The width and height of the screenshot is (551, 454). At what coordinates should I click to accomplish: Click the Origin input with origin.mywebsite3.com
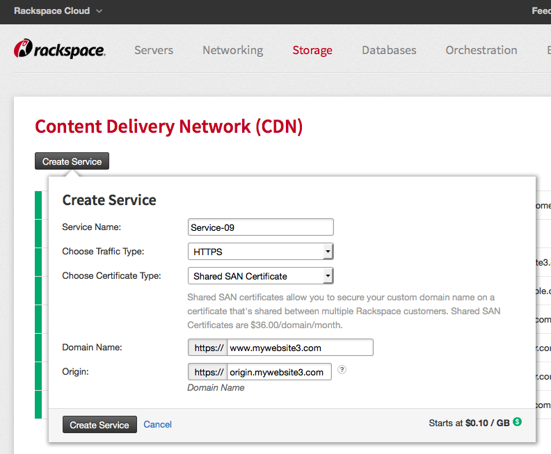279,372
